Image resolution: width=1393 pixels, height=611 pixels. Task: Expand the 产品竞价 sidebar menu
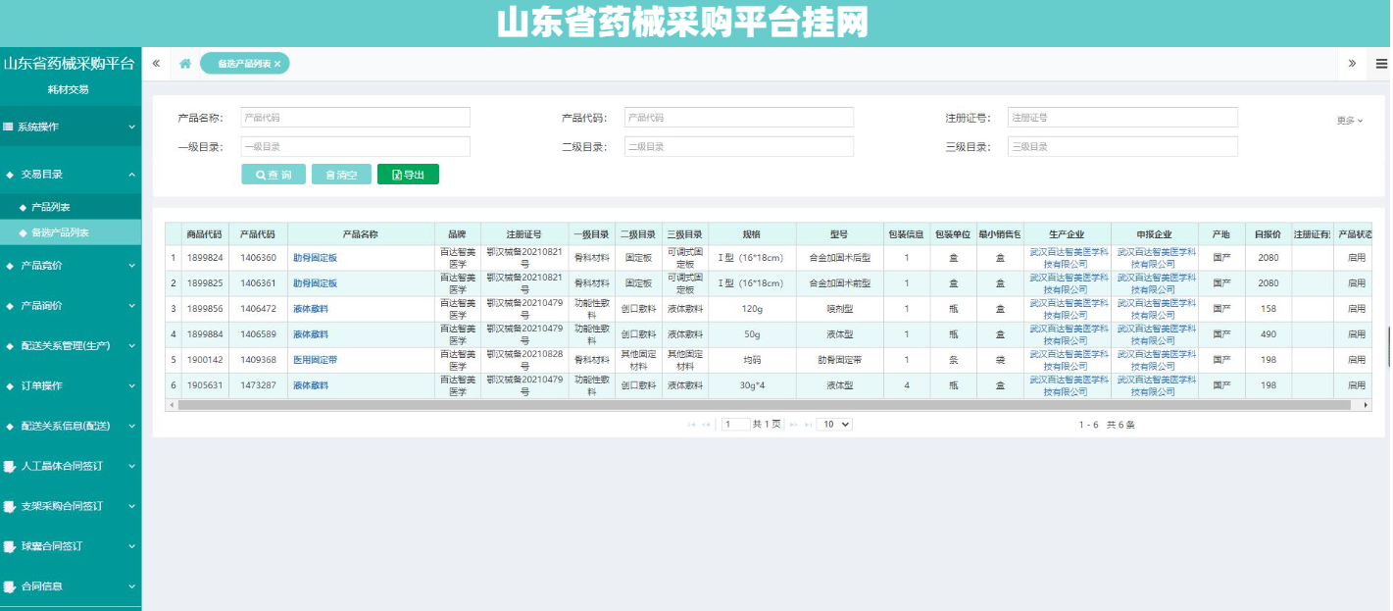pos(71,265)
